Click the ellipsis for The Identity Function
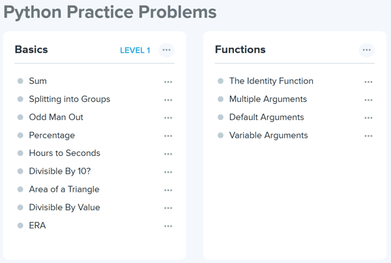 coord(368,82)
